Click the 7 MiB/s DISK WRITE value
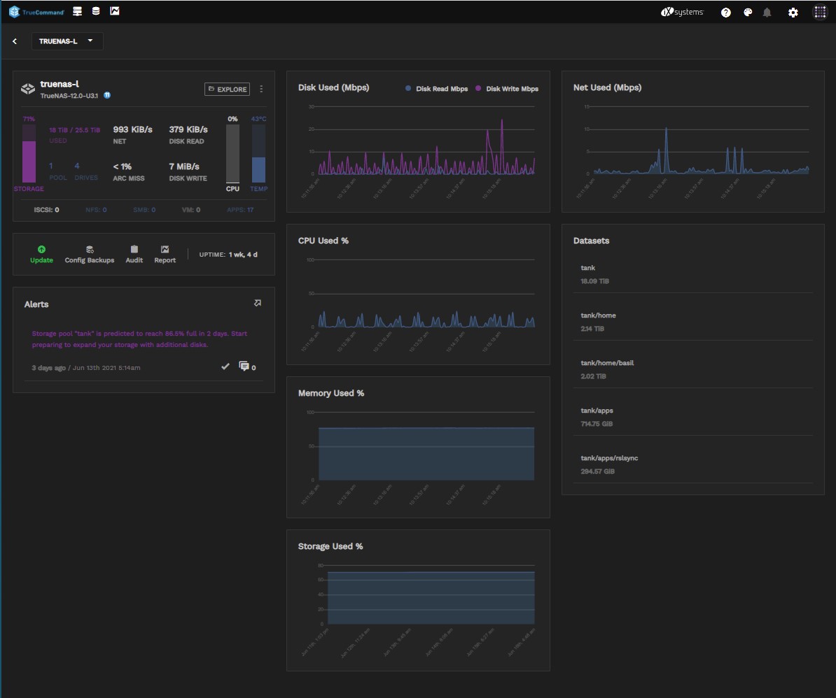The height and width of the screenshot is (698, 836). tap(184, 166)
